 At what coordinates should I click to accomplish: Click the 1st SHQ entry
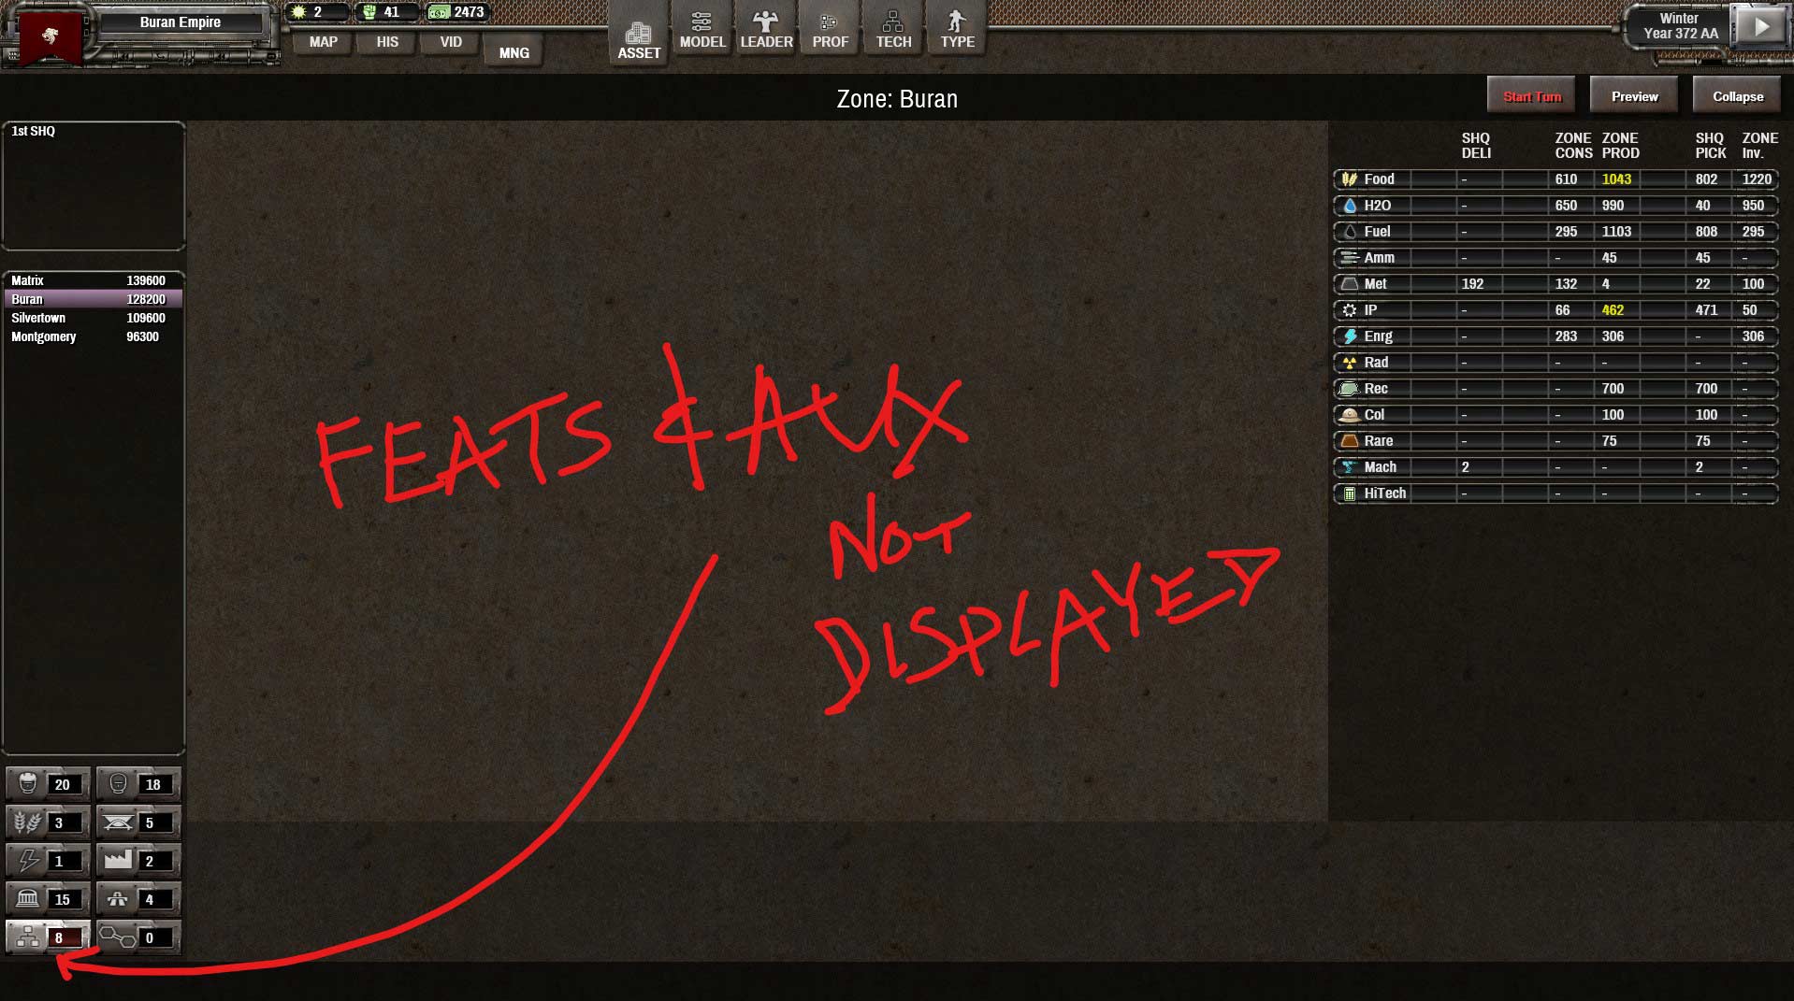click(34, 131)
